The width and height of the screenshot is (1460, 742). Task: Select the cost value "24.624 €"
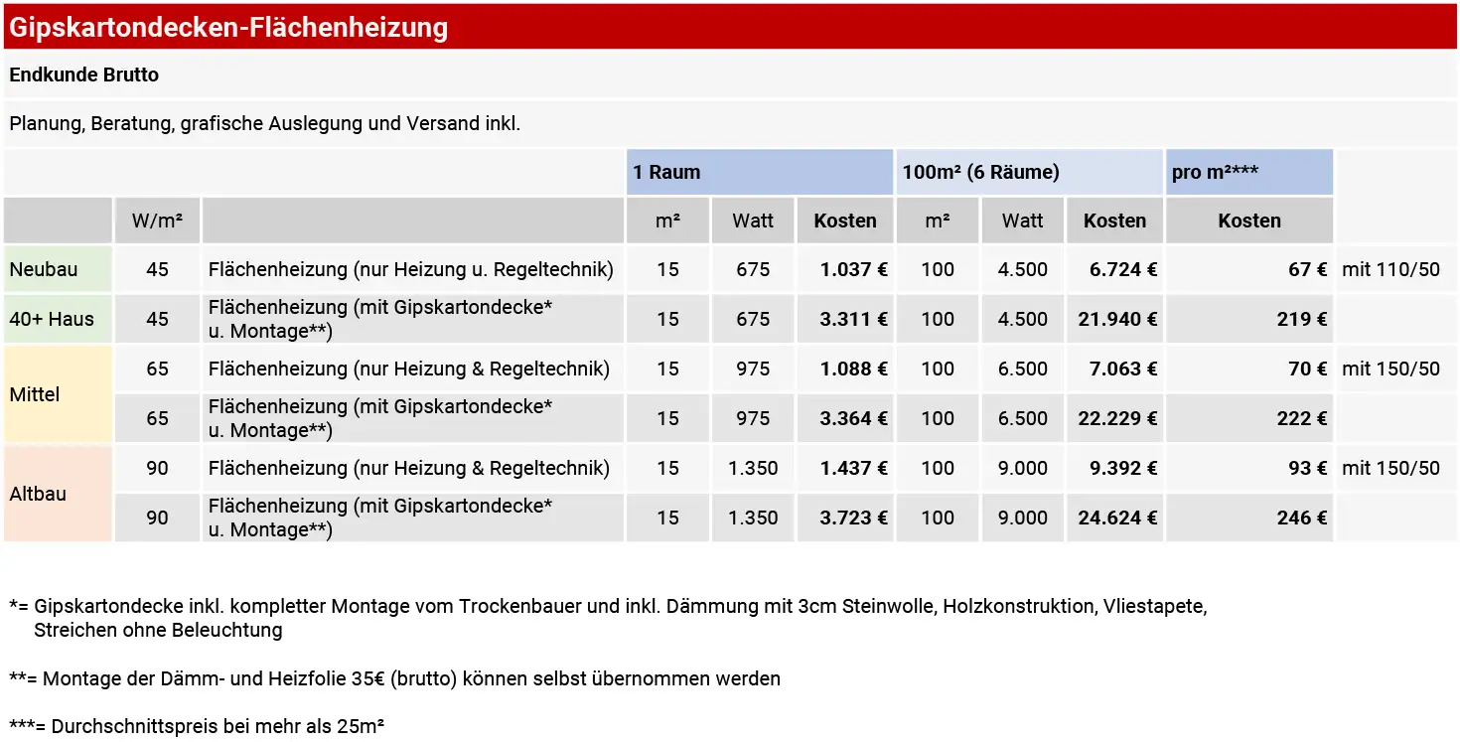1118,518
